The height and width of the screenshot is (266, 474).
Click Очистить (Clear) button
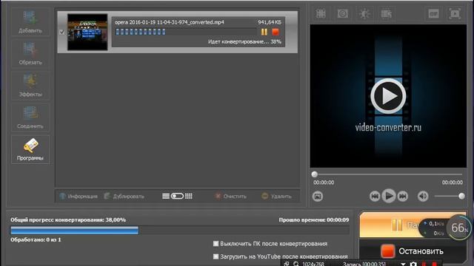(x=230, y=197)
